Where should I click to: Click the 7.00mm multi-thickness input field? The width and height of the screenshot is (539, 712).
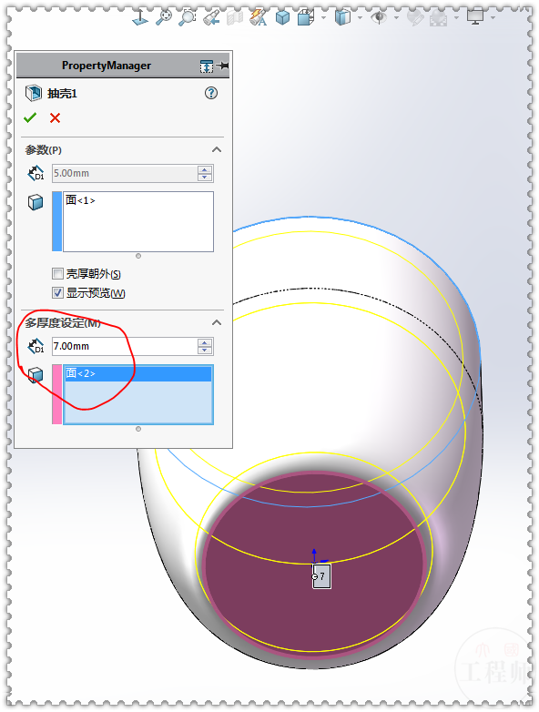click(x=125, y=347)
